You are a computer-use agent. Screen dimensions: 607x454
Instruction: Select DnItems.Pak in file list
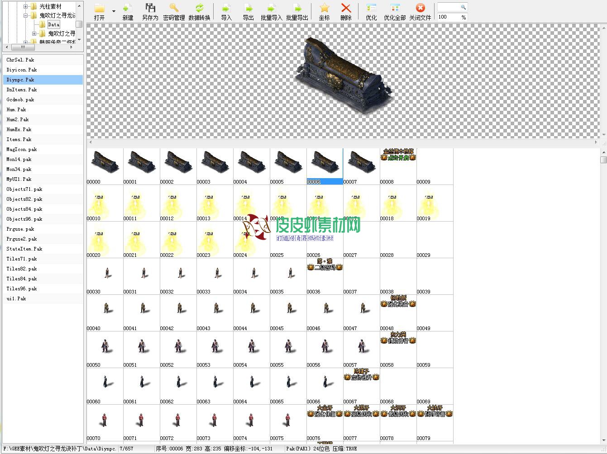pyautogui.click(x=43, y=90)
